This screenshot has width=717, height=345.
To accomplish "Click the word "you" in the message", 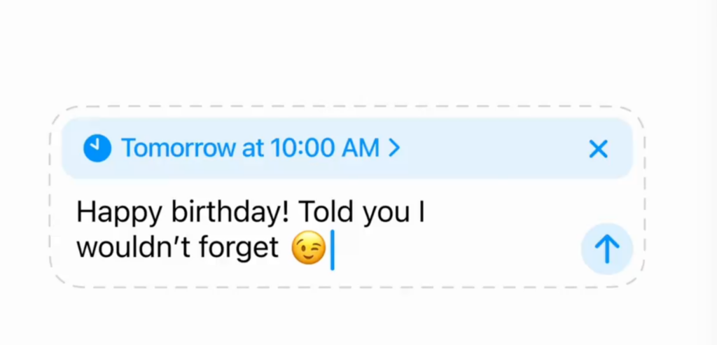I will [387, 215].
